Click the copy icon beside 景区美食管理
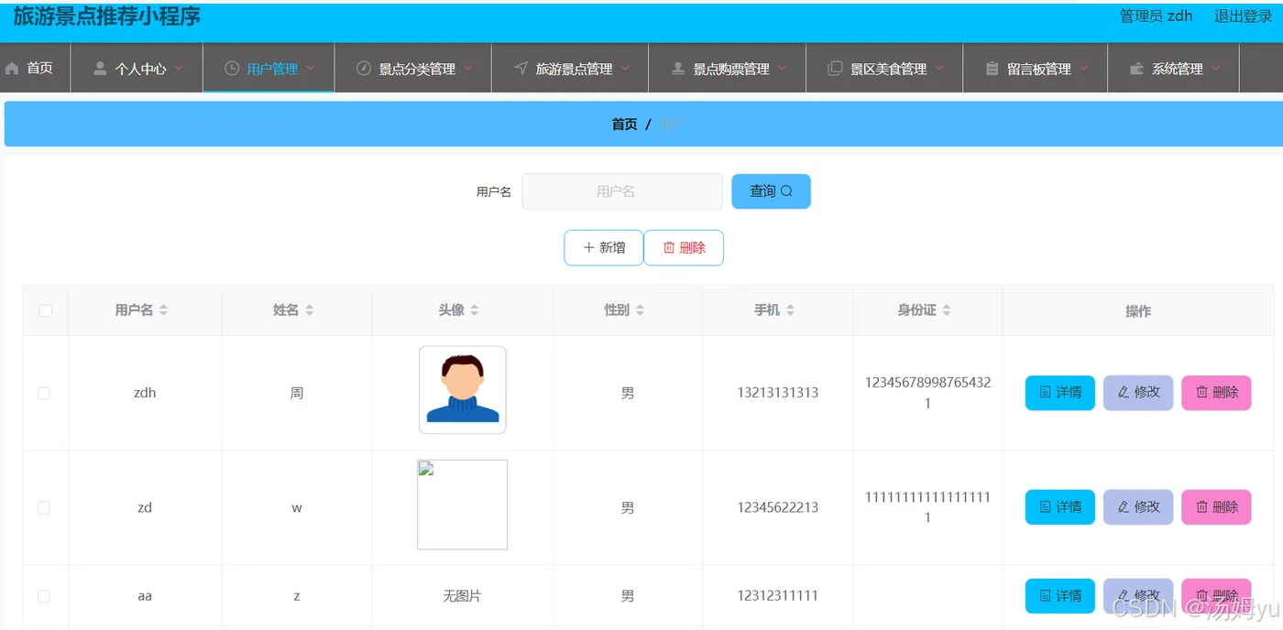 tap(835, 69)
